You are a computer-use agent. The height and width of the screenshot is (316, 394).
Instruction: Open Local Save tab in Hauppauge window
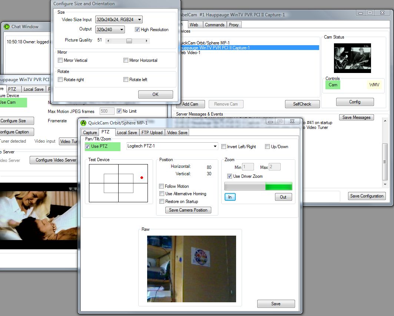click(x=33, y=89)
